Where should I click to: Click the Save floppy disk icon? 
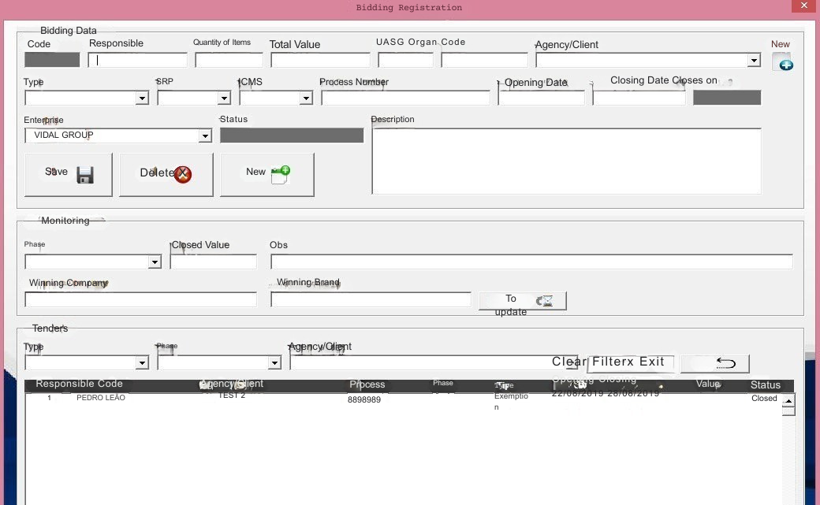point(85,175)
